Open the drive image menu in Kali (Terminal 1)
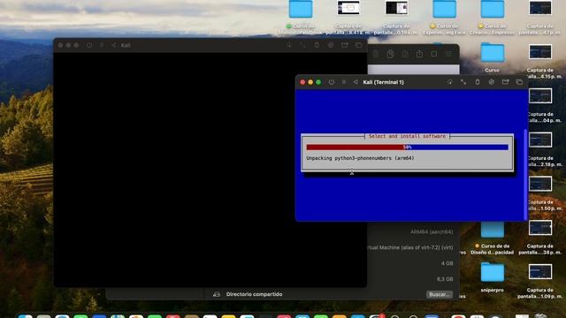 point(492,82)
